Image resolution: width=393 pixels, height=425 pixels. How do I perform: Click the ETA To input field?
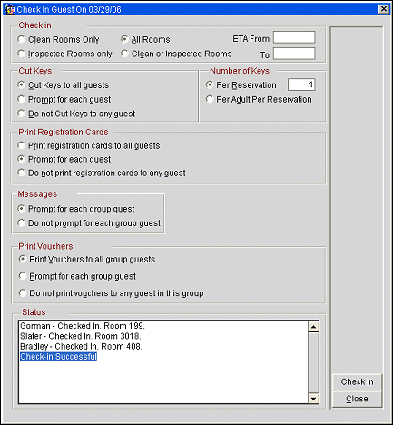294,54
